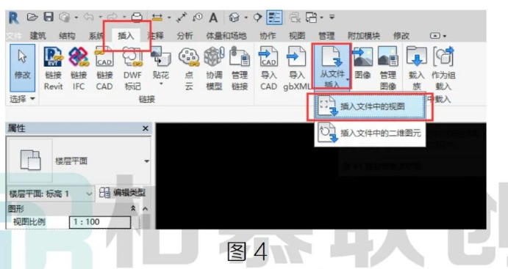508x269 pixels.
Task: Choose Insert Views from File (插入文件中的视图)
Action: [x=370, y=106]
